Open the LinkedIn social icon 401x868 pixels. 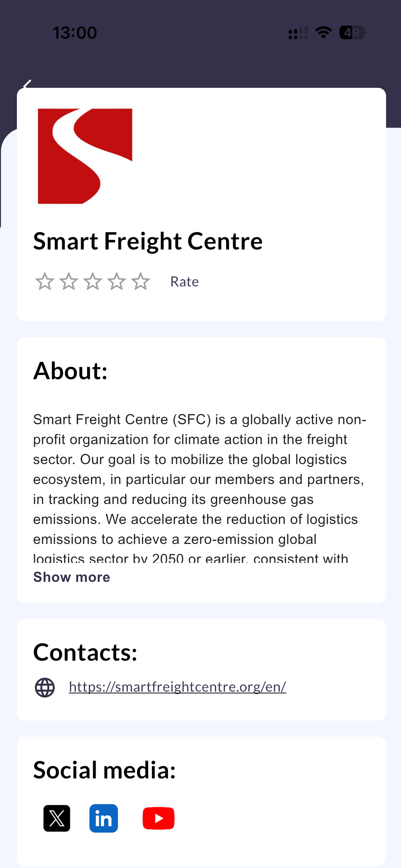pyautogui.click(x=103, y=818)
